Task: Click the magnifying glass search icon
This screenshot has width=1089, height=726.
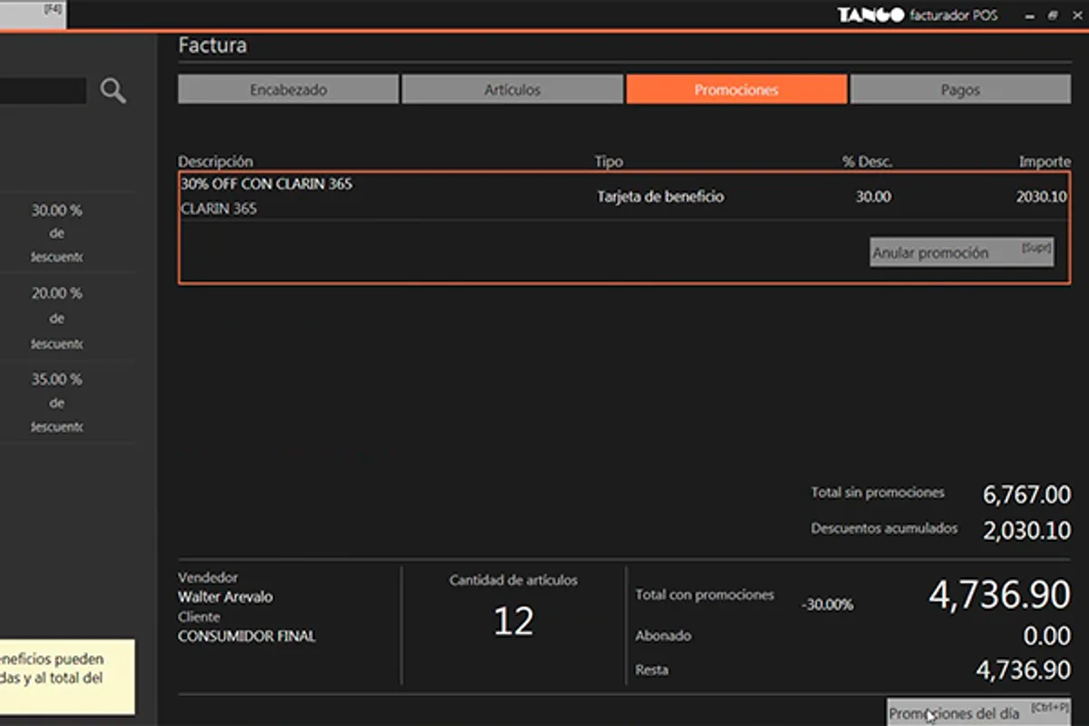Action: [113, 90]
